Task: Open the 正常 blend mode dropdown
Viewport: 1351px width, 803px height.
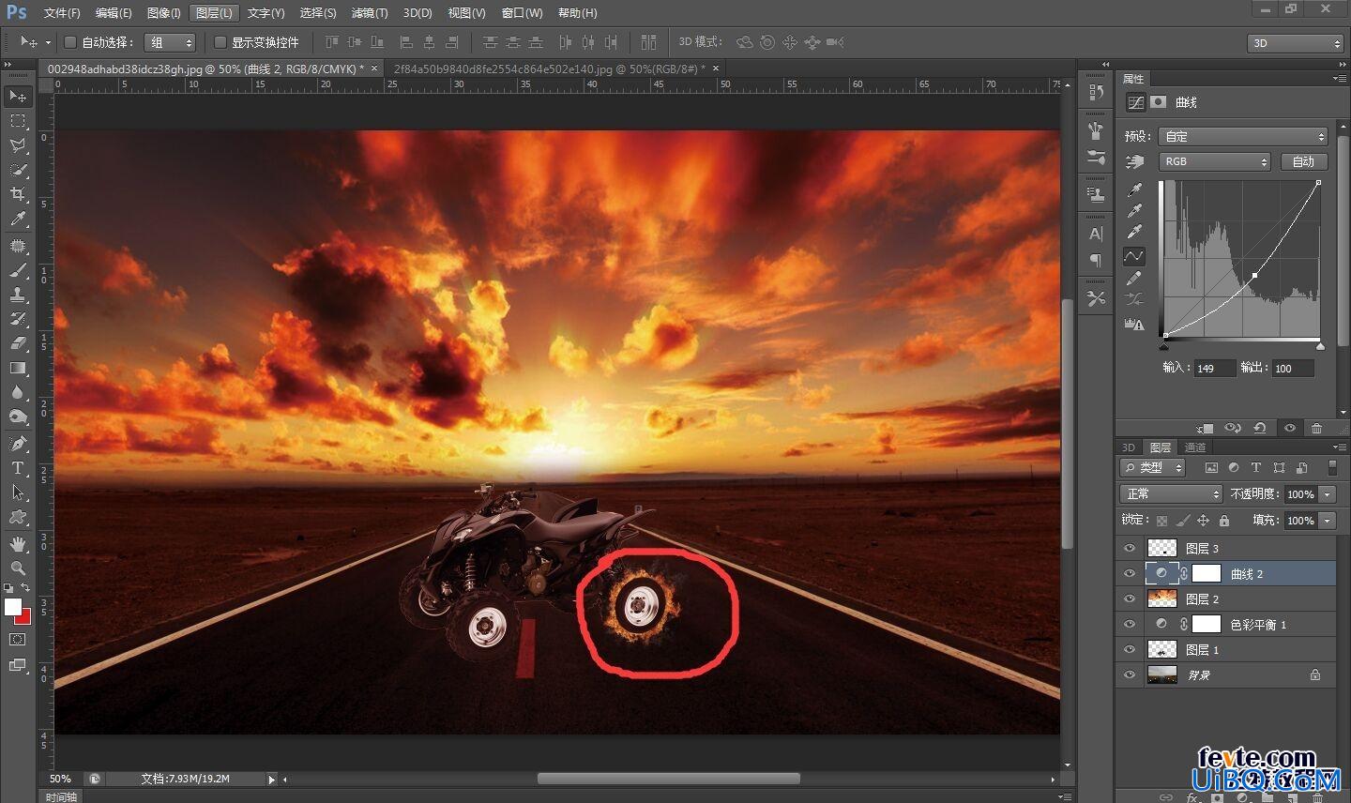Action: tap(1171, 493)
